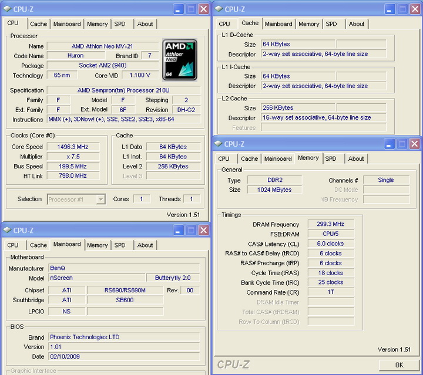
Task: Switch to Memory tab in the Cache window
Action: coord(309,24)
